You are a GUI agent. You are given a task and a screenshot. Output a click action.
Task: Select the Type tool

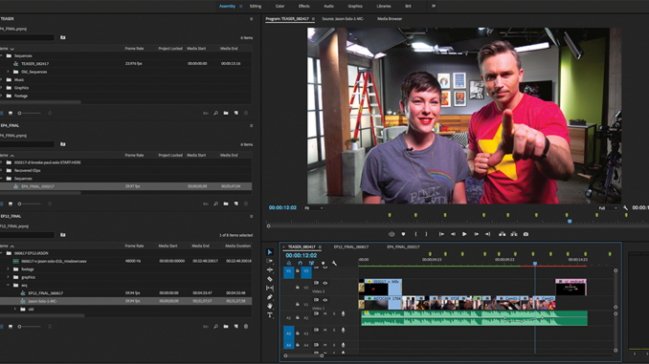coord(270,315)
